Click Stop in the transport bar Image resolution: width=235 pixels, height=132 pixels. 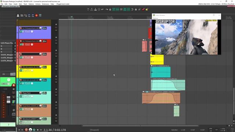[37, 130]
